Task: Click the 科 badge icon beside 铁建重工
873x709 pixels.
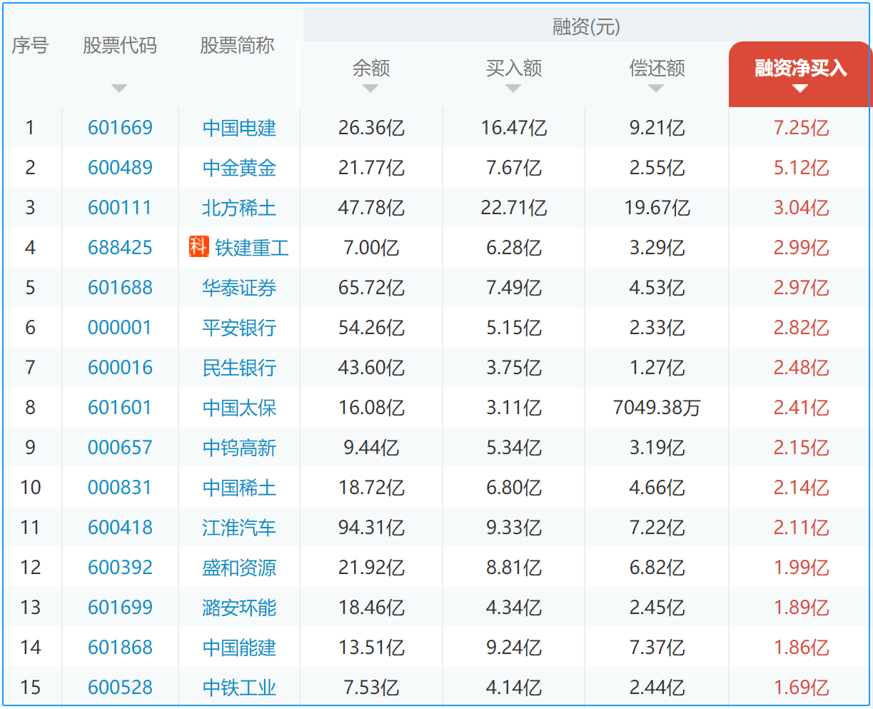Action: click(198, 247)
